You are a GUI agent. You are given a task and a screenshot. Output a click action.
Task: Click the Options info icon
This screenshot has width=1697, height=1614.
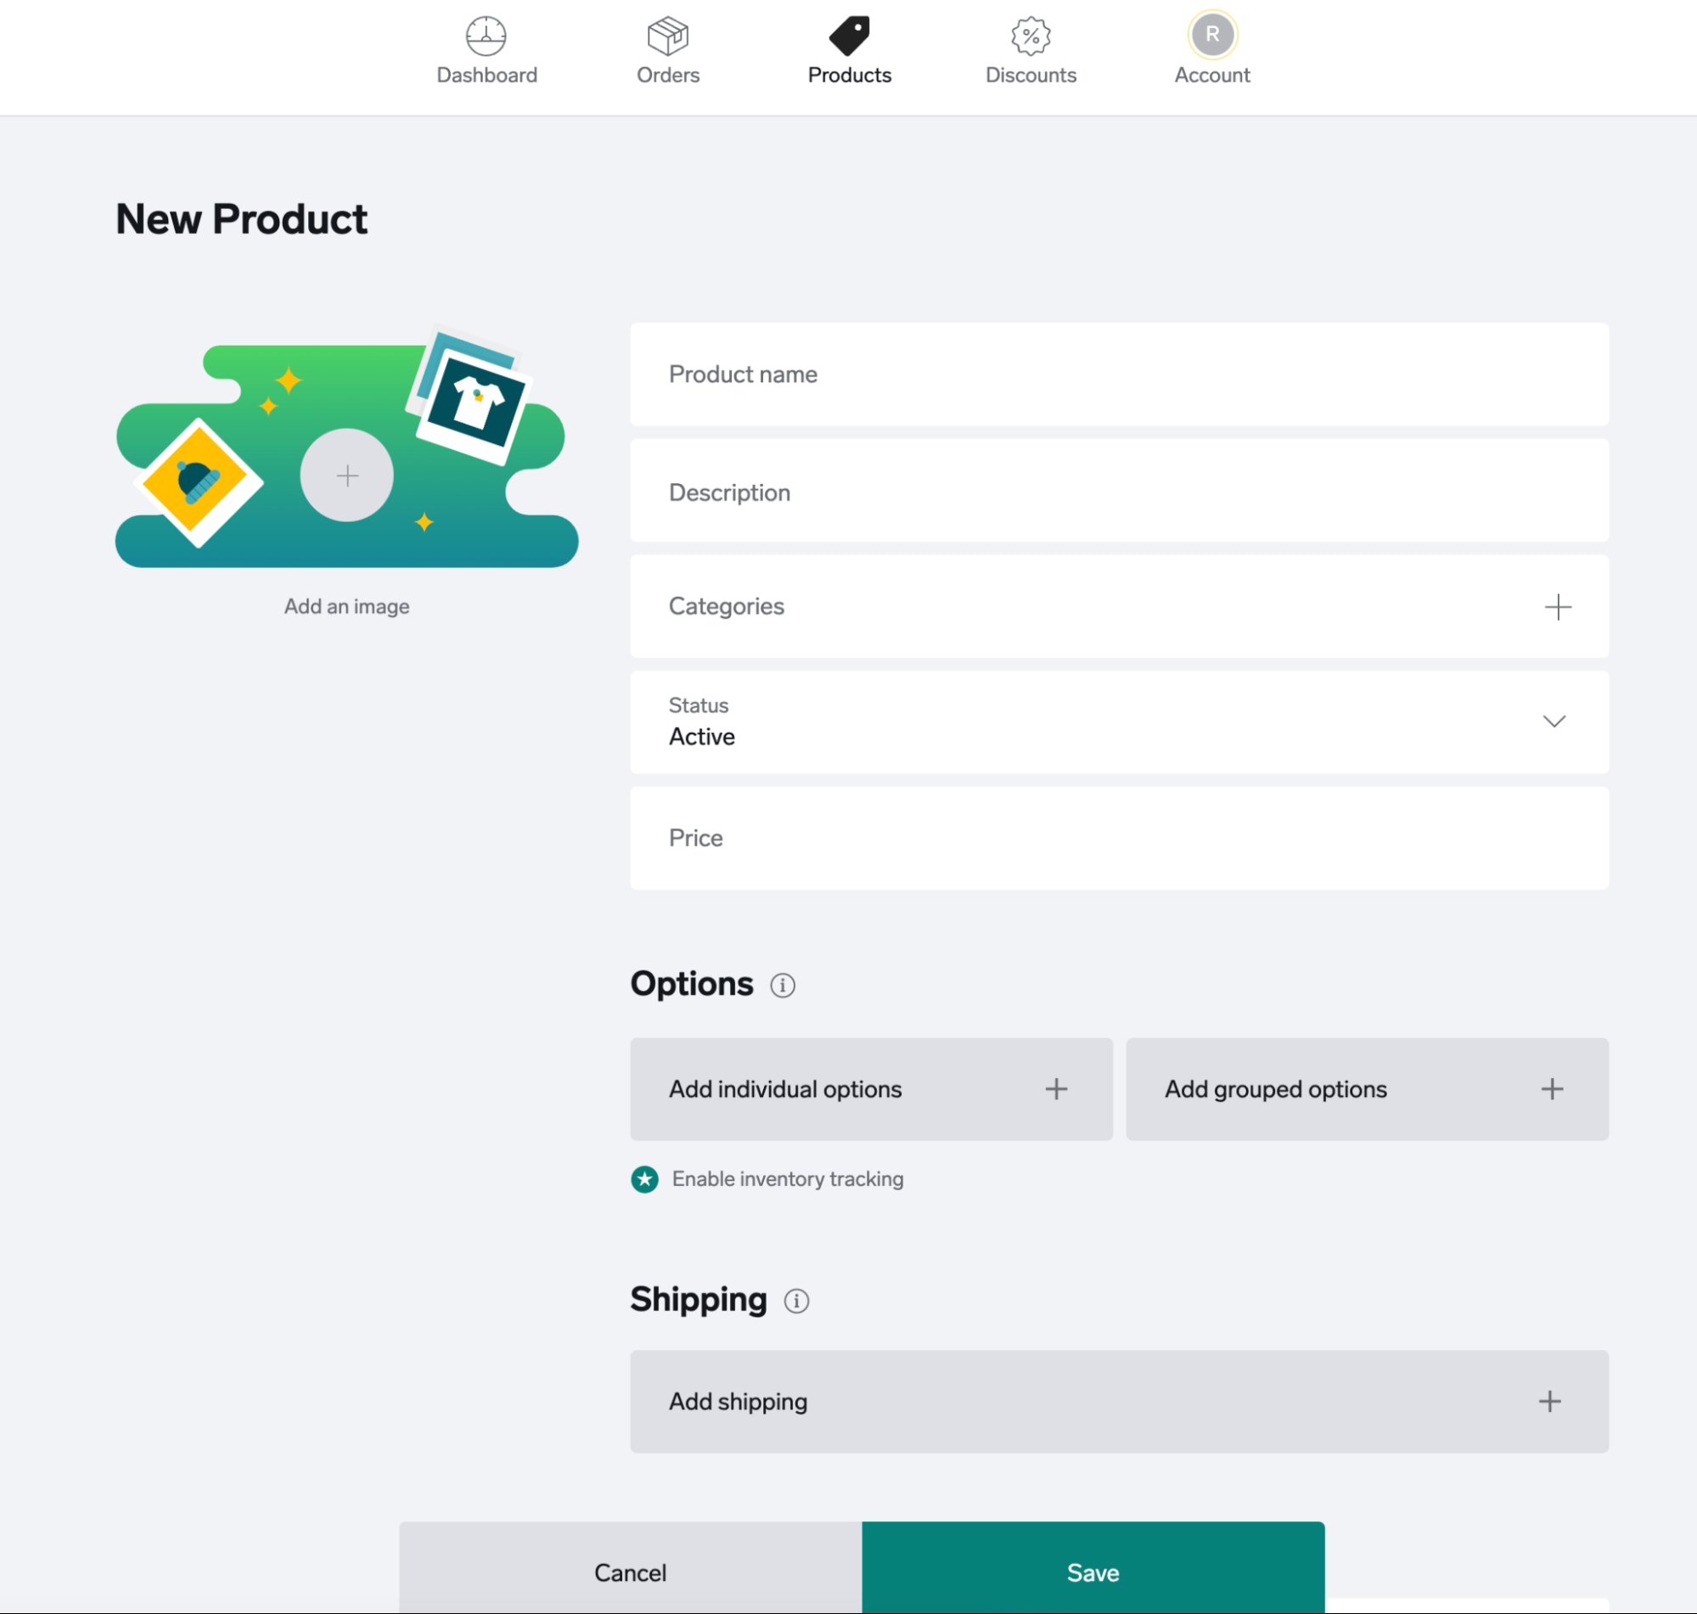click(782, 985)
